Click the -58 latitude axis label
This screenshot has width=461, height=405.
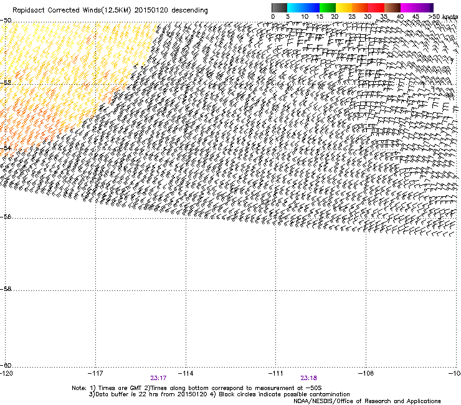[6, 289]
